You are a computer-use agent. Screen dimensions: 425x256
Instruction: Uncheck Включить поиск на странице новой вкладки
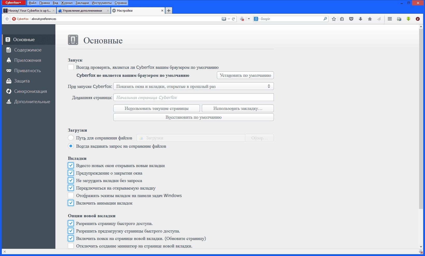coord(71,238)
